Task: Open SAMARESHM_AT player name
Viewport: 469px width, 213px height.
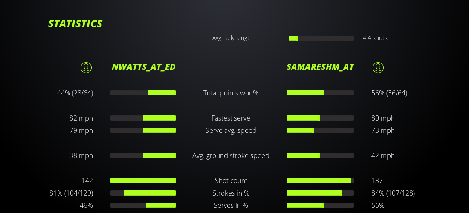Action: coord(320,67)
